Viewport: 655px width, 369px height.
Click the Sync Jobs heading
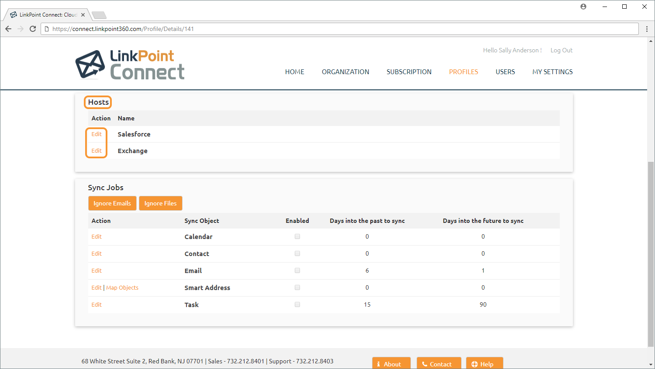tap(106, 188)
